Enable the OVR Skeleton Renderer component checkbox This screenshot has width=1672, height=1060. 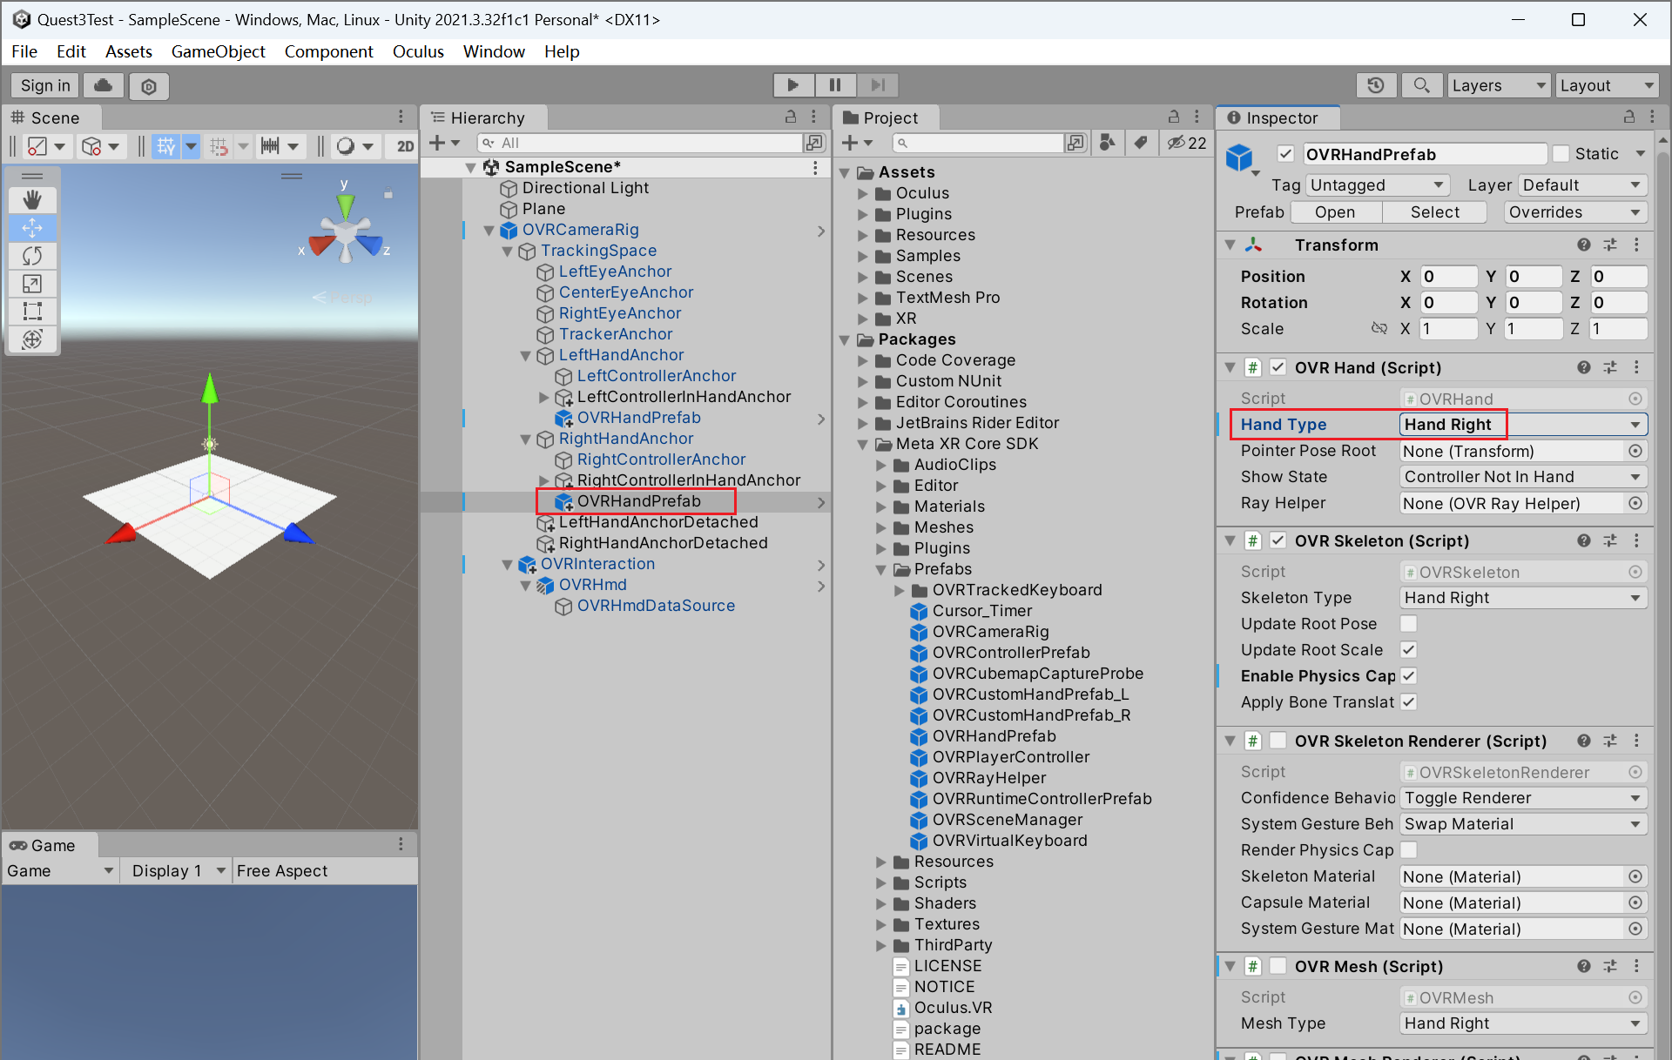click(x=1278, y=741)
